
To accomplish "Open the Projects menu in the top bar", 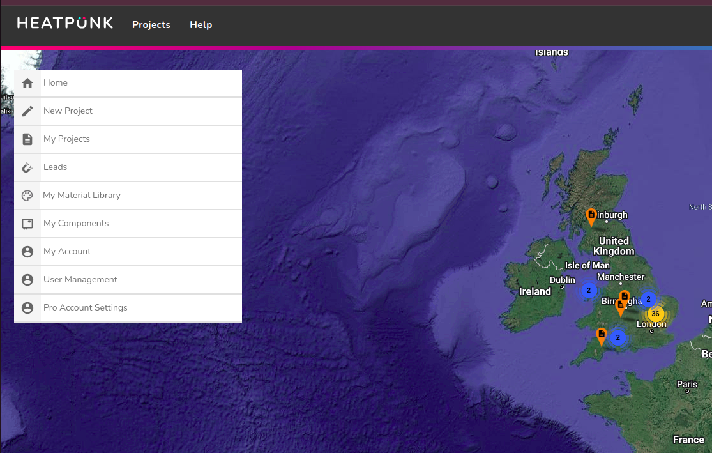I will (x=151, y=25).
